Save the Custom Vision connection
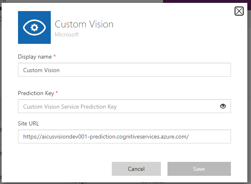The width and height of the screenshot is (251, 184). pos(199,169)
